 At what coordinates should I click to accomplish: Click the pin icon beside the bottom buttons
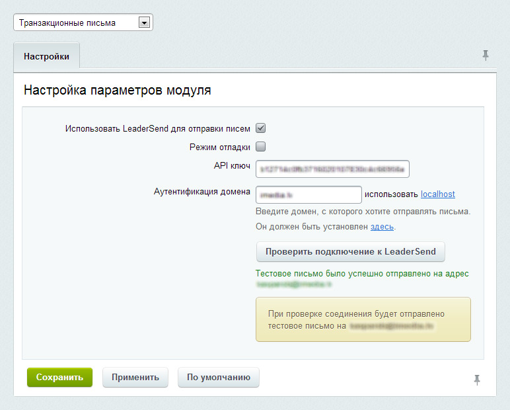(x=477, y=380)
